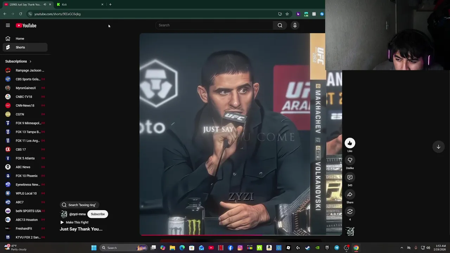Click the address bar URL
The width and height of the screenshot is (450, 253).
pyautogui.click(x=57, y=14)
